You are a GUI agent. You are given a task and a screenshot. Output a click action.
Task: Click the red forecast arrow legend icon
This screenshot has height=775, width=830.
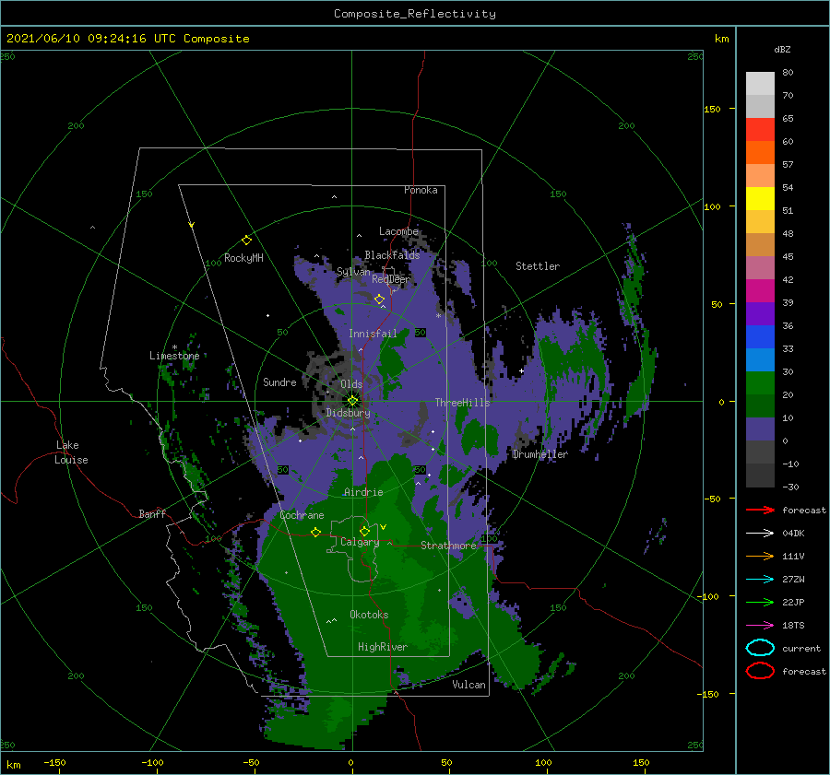[x=760, y=510]
